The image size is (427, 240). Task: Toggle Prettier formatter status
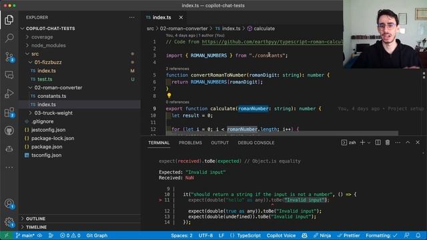348,235
